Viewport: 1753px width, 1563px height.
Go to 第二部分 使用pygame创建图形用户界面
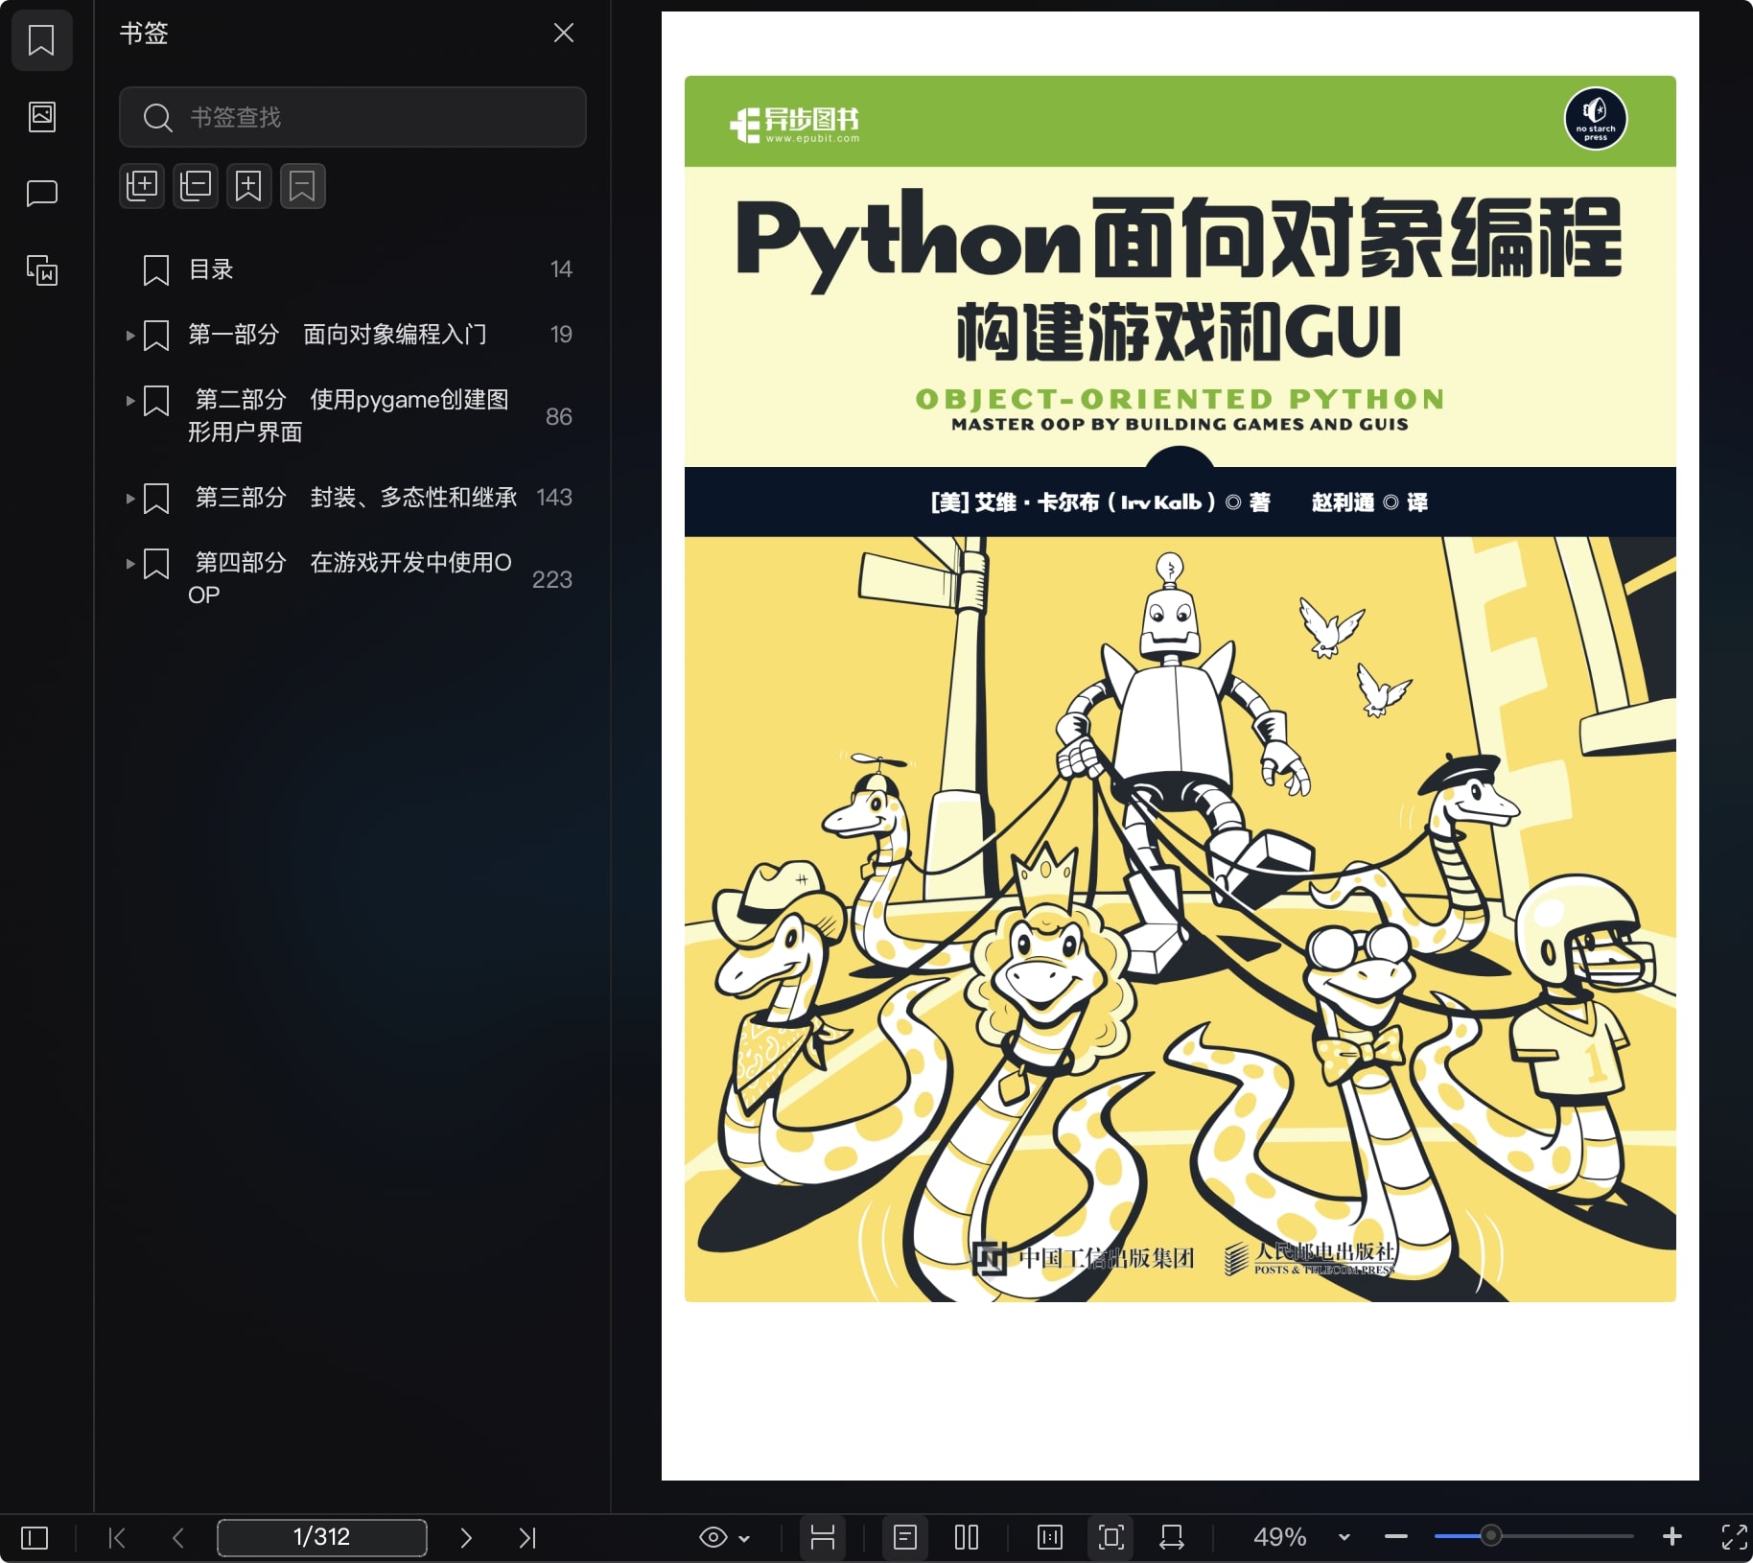click(348, 416)
